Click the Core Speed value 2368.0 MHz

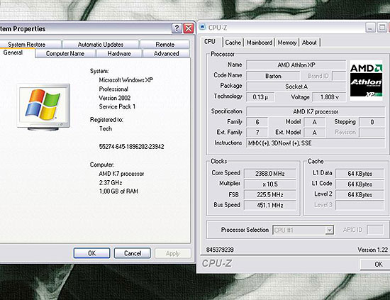(x=270, y=174)
